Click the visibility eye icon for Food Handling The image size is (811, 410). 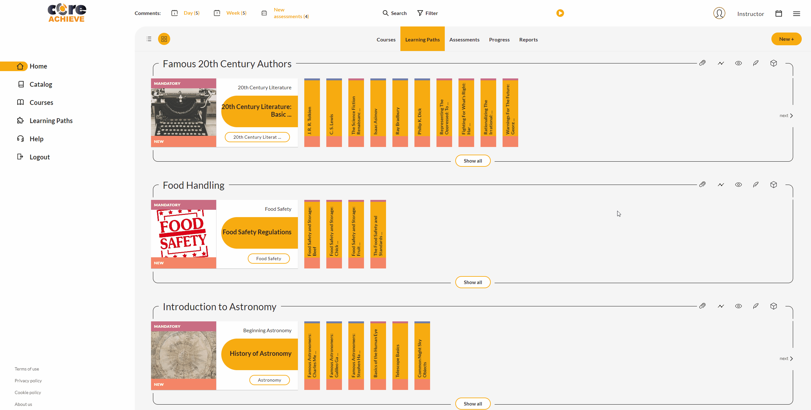coord(738,185)
